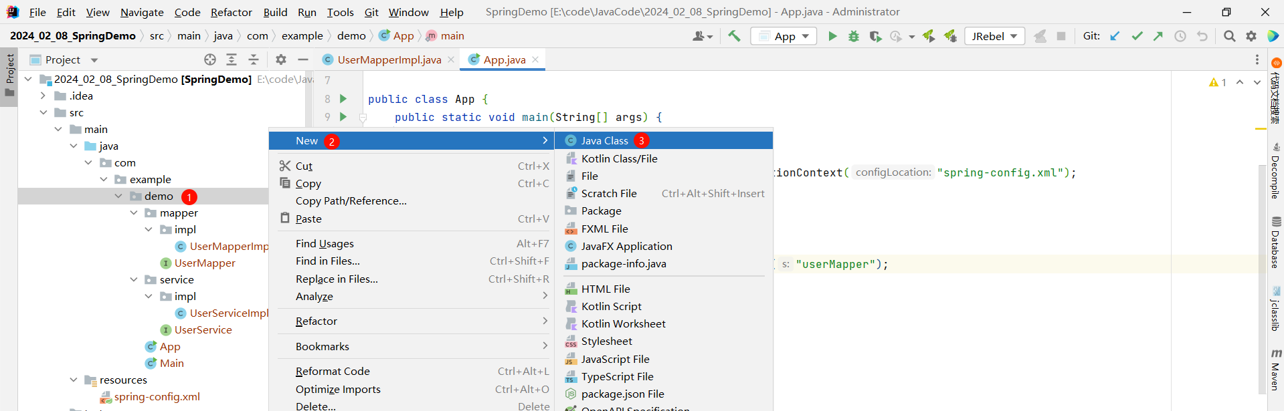Open IDE settings gear in top toolbar

[1251, 36]
